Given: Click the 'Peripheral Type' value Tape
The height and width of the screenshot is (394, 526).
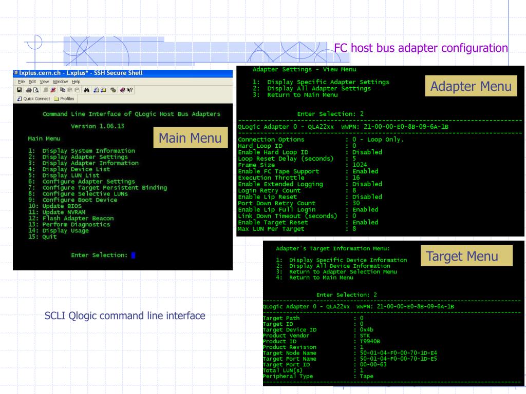Looking at the screenshot, I should point(367,376).
